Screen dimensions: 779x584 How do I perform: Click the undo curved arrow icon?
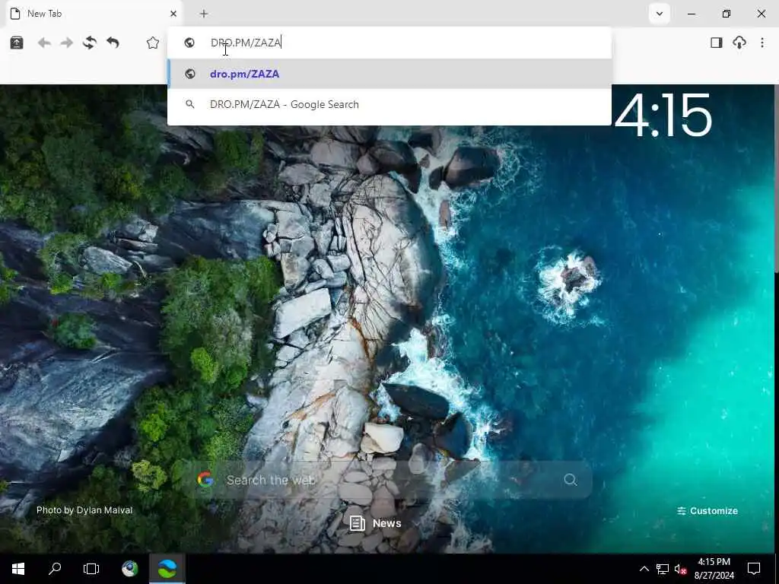point(113,43)
